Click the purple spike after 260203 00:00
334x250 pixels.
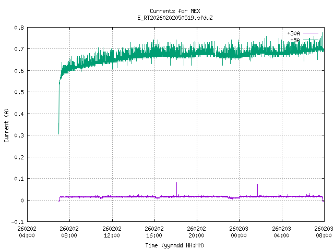coord(257,190)
